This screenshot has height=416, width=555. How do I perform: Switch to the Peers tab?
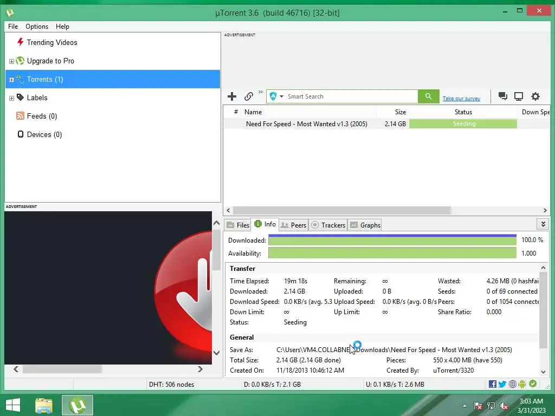coord(293,225)
